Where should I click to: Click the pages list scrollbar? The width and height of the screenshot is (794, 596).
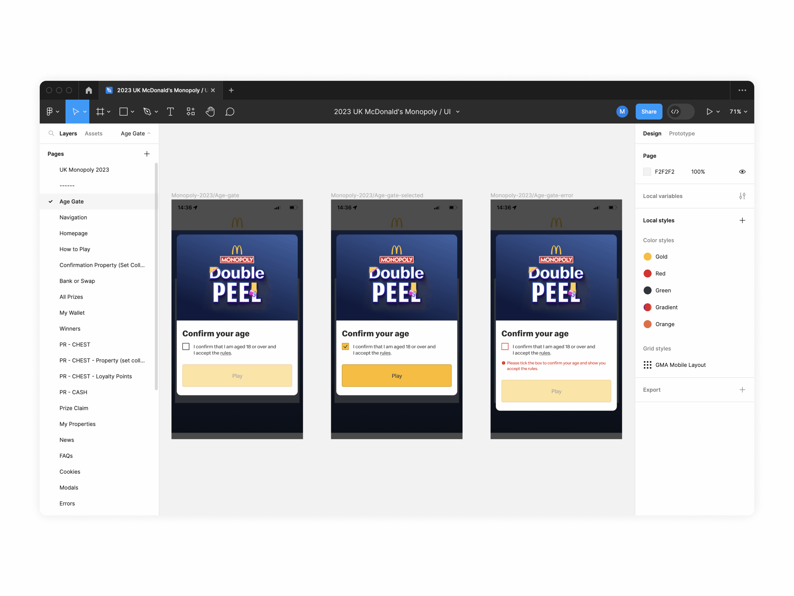[156, 276]
